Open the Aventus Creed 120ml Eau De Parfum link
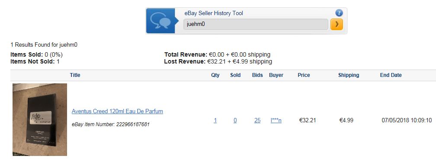 (117, 111)
